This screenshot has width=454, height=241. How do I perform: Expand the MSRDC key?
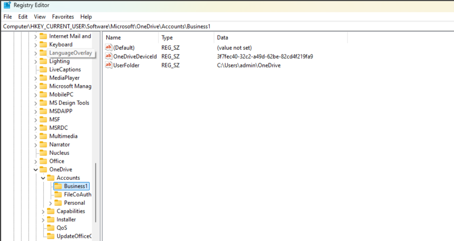point(36,128)
